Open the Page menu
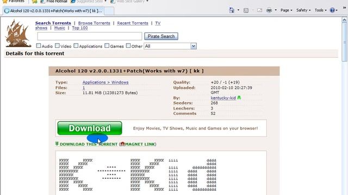The image size is (348, 195). tap(287, 10)
